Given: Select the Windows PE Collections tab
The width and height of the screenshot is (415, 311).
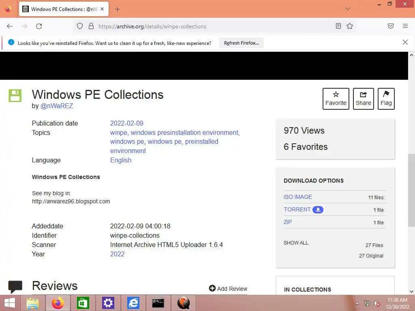Looking at the screenshot, I should [64, 9].
